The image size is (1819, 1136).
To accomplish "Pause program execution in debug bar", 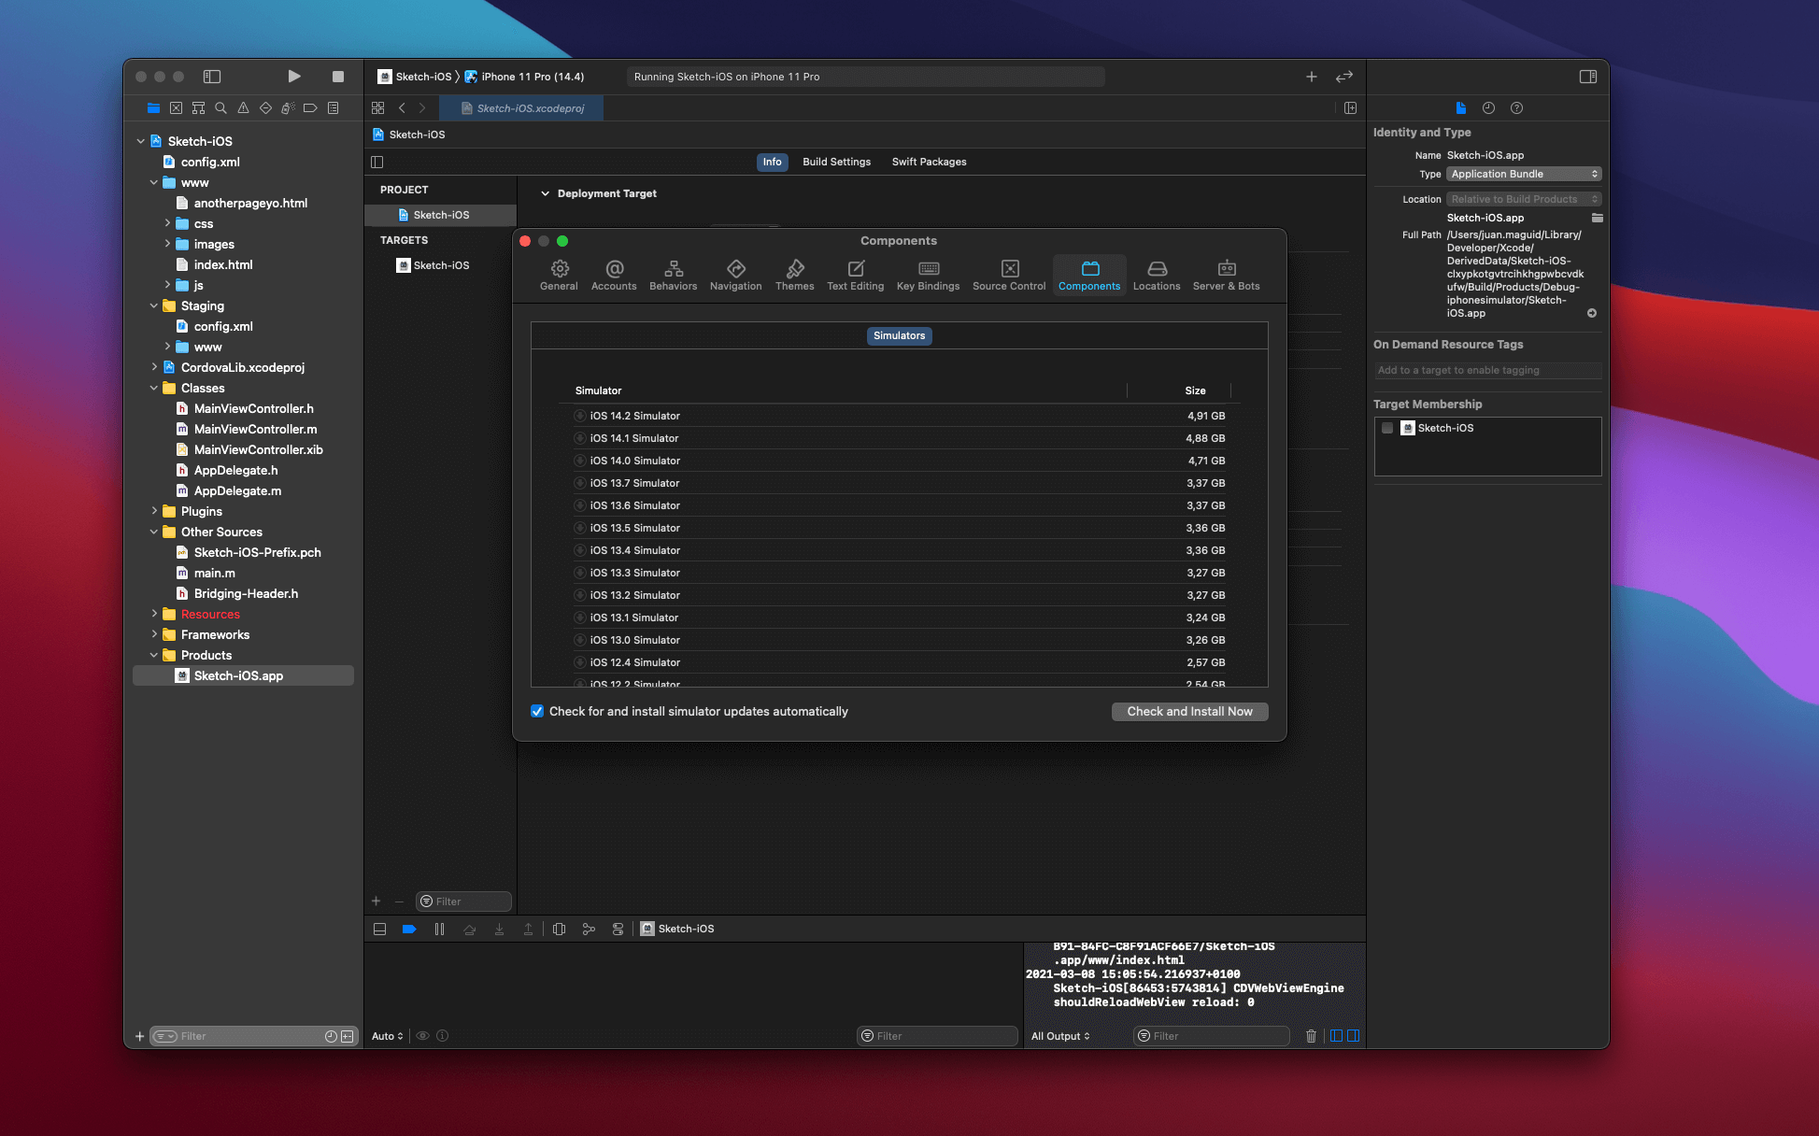I will pyautogui.click(x=439, y=929).
